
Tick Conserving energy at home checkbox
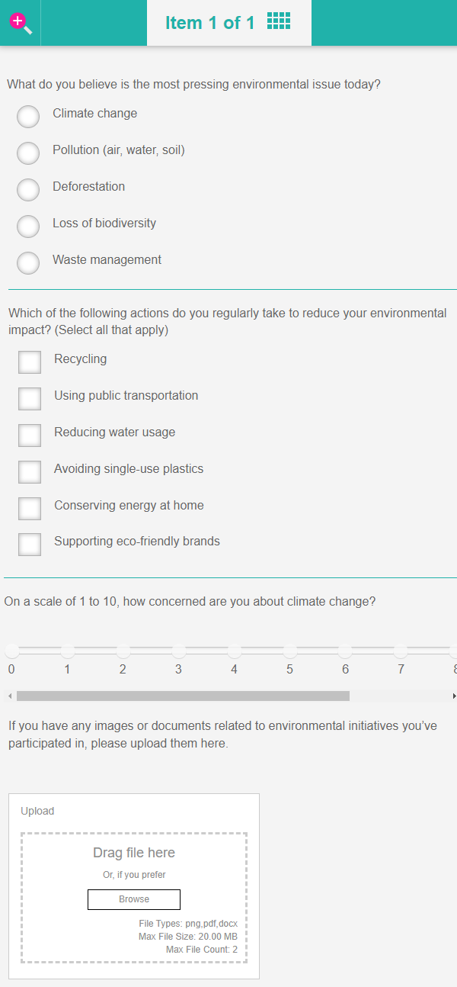tap(30, 509)
